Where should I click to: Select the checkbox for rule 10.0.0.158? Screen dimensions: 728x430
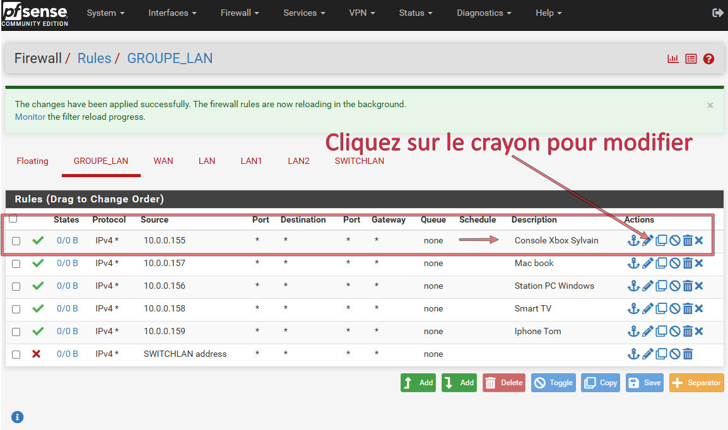tap(16, 309)
